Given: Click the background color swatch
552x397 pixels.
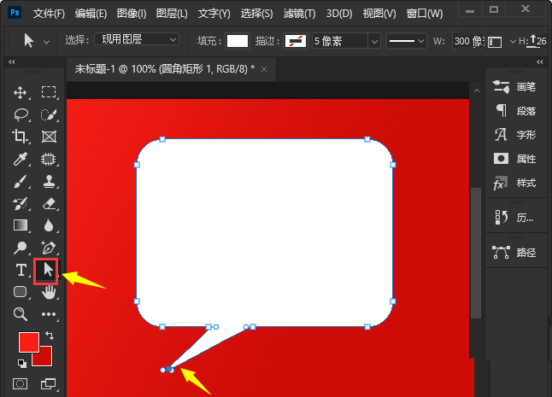Looking at the screenshot, I should (46, 359).
